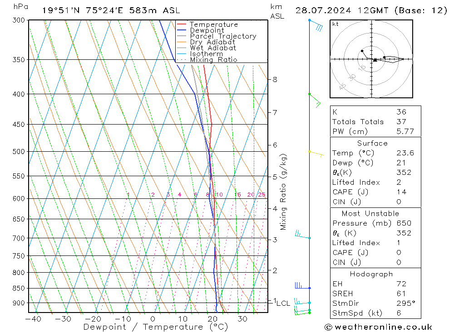Click the PW (cm) value 5.77
This screenshot has width=454, height=332.
[x=405, y=131]
